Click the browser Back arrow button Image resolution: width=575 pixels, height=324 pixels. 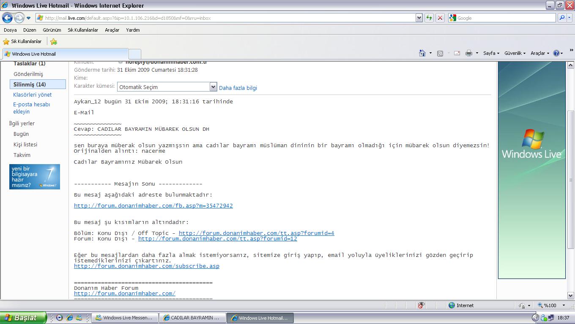coord(7,18)
